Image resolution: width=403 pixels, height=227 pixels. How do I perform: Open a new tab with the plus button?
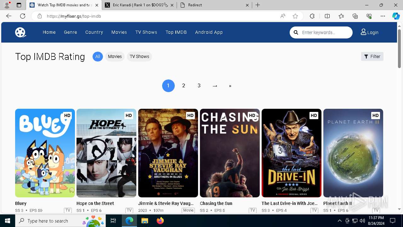tap(258, 5)
